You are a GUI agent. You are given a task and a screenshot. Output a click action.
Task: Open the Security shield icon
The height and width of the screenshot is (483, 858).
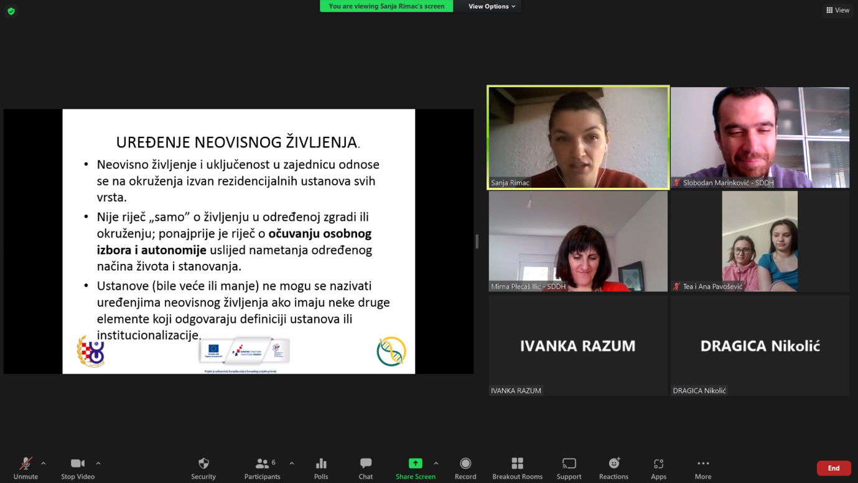coord(203,464)
